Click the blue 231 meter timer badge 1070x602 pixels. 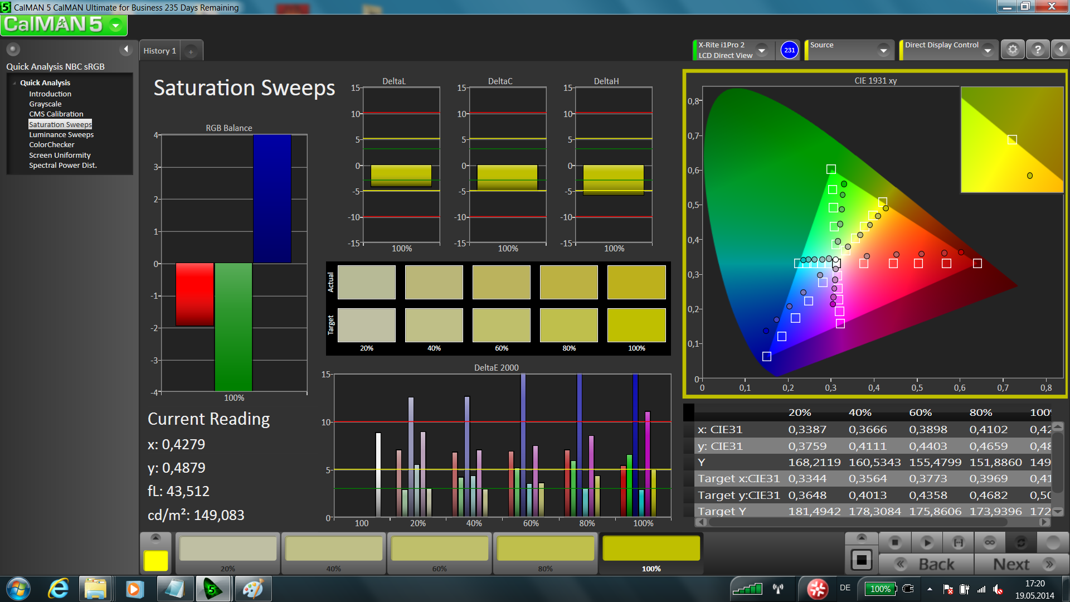point(789,50)
